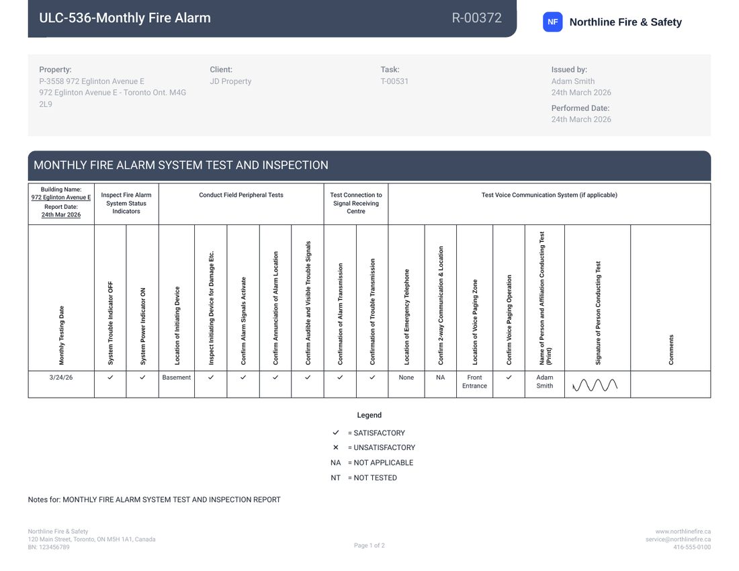Click the empty Comments cell in the data row

(x=670, y=384)
